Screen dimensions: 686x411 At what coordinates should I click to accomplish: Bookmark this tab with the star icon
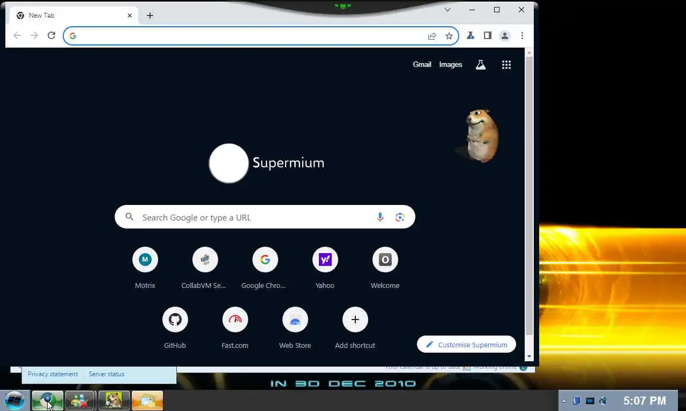click(449, 36)
